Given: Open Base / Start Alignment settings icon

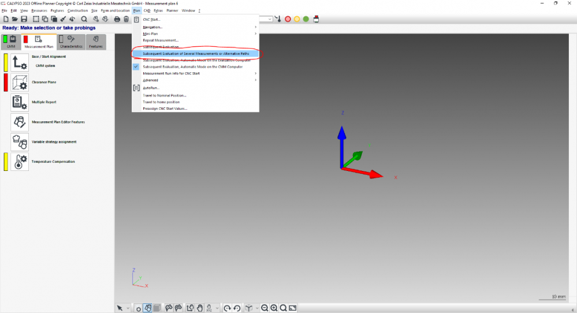Looking at the screenshot, I should click(x=20, y=62).
